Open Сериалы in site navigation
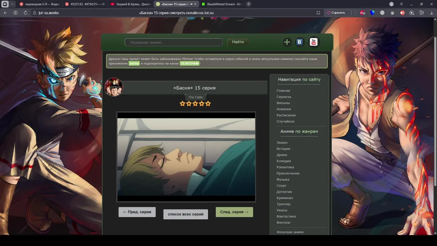This screenshot has height=246, width=437. pos(284,97)
